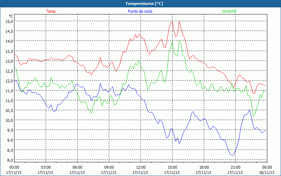Click the 10,5 y-axis value
Screen dimensions: 281x176
click(10, 111)
